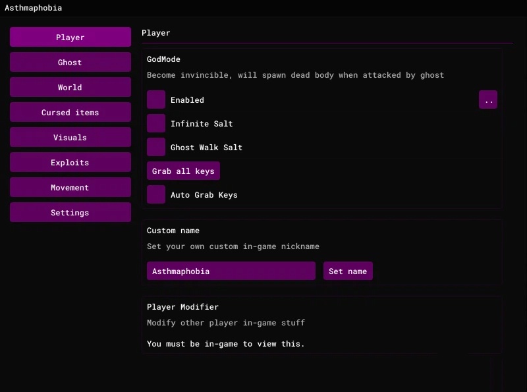This screenshot has width=527, height=392.
Task: Select the Cursed items category
Action: pyautogui.click(x=70, y=112)
